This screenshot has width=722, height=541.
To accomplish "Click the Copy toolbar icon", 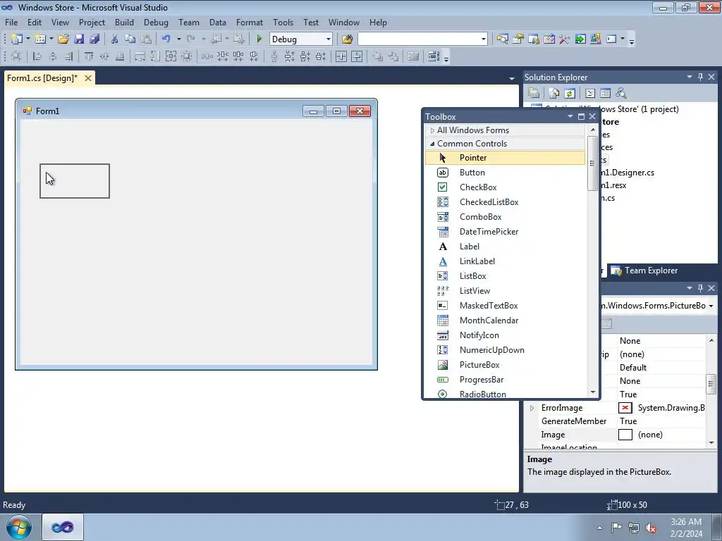I will pos(130,39).
